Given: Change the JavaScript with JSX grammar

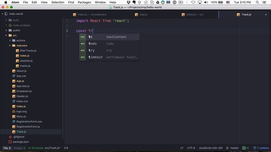Looking at the screenshot, I should [211, 148].
